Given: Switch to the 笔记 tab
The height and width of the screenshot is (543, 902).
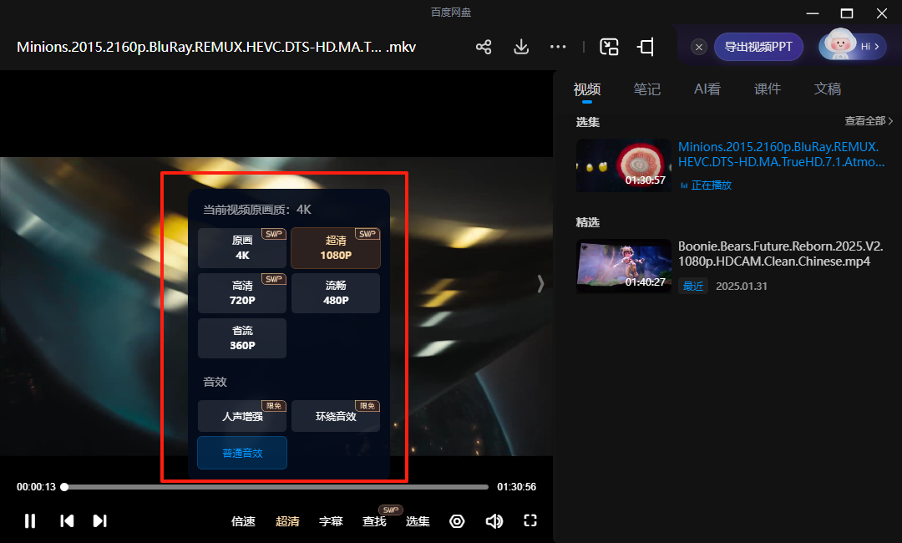Looking at the screenshot, I should click(x=647, y=89).
